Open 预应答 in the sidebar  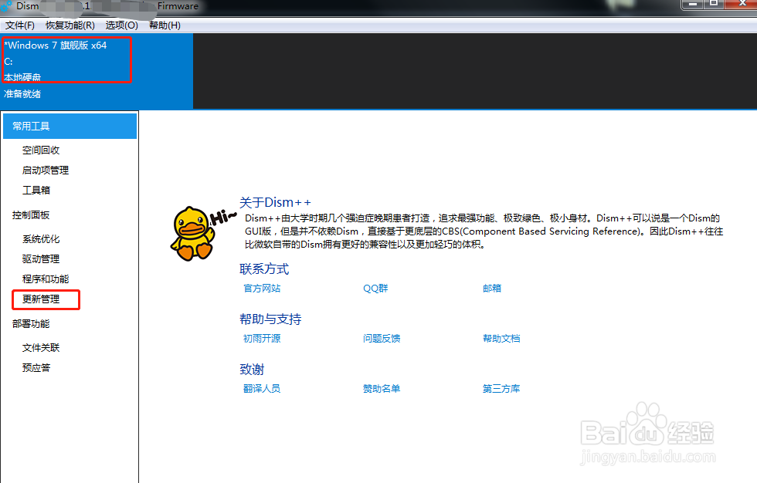click(x=36, y=368)
